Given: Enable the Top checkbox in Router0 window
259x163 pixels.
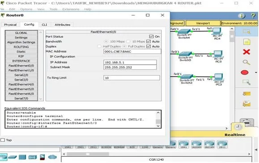Looking at the screenshot, I should tap(3, 140).
